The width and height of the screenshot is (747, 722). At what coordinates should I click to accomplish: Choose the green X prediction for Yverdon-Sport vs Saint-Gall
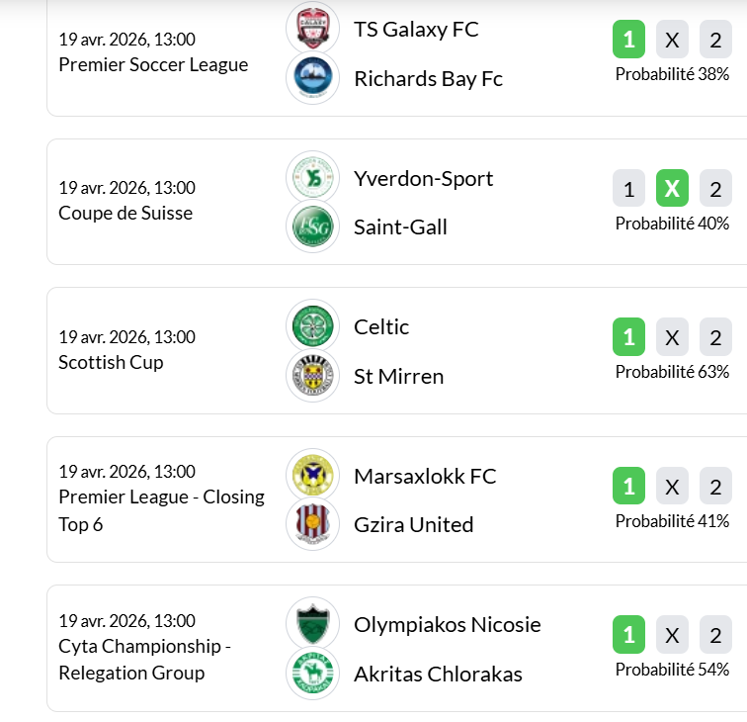point(672,188)
